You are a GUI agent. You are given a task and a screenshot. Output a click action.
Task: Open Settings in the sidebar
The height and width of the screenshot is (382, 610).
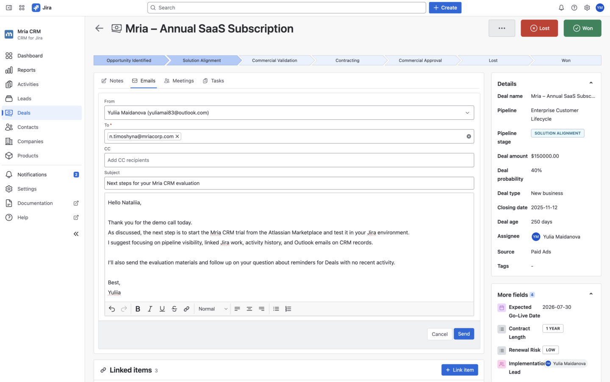click(42, 189)
